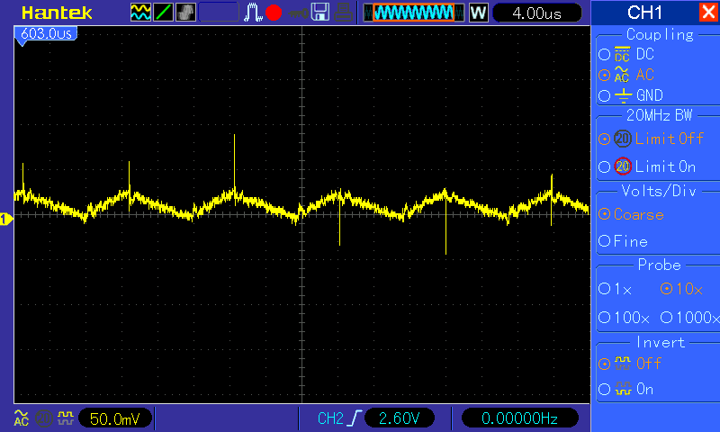Click the Invert On waveform icon
Viewport: 720px width, 432px height.
[623, 390]
